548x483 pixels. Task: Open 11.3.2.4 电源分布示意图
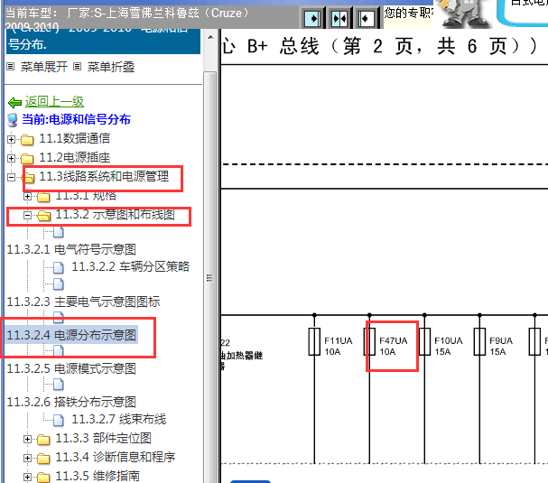[x=71, y=335]
